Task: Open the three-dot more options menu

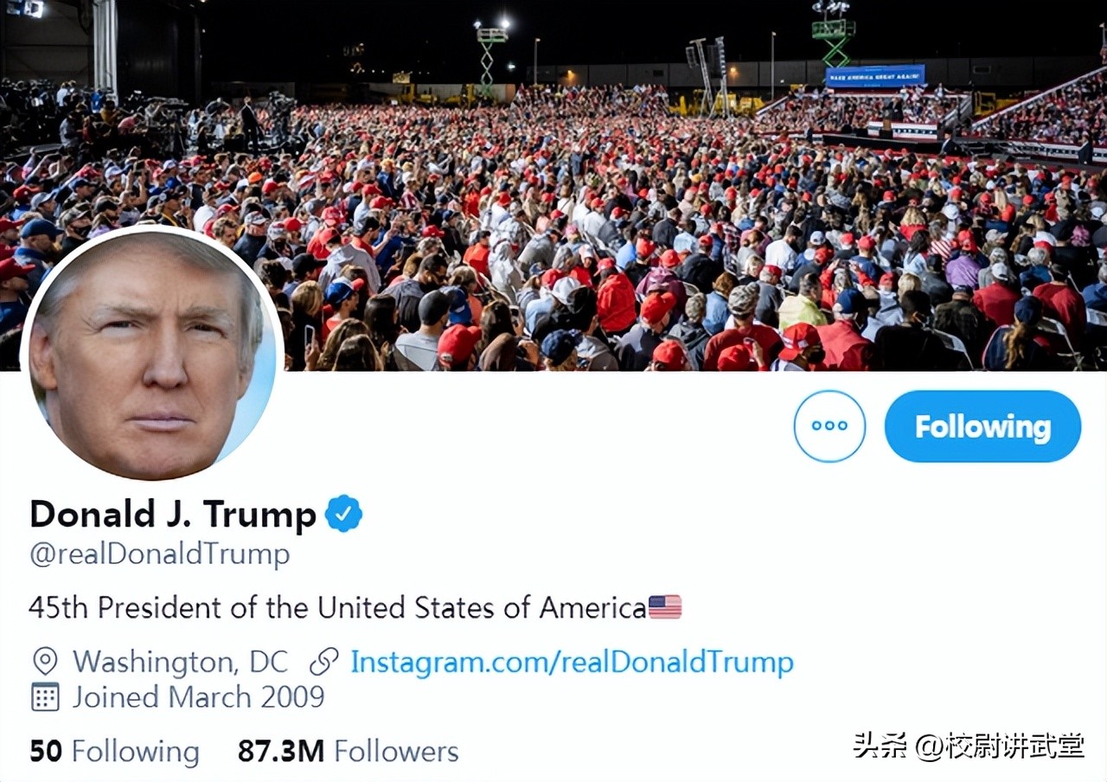Action: 829,426
